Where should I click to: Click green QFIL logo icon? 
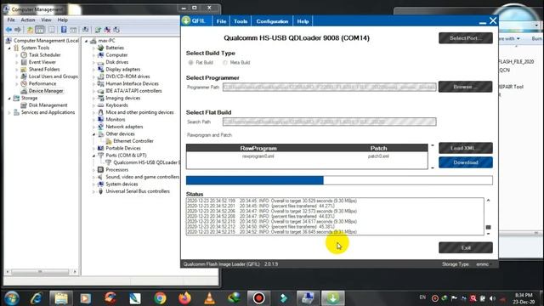(186, 20)
